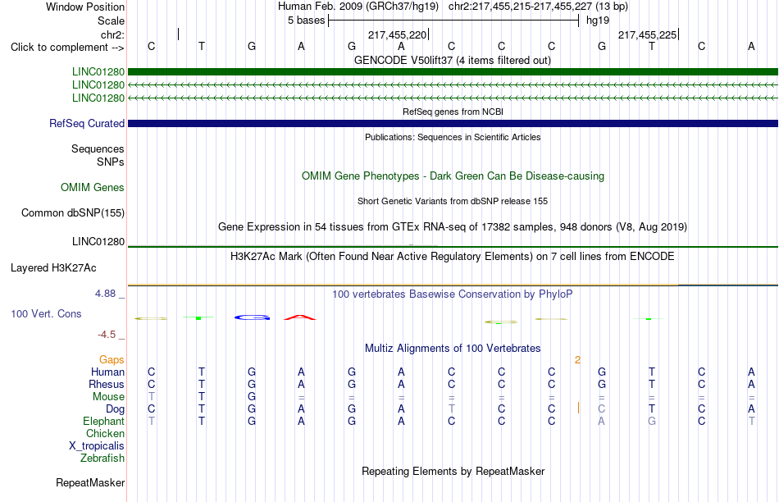The image size is (779, 502).
Task: Open the 'OMIM Gene Phenotypes' track title
Action: click(453, 176)
